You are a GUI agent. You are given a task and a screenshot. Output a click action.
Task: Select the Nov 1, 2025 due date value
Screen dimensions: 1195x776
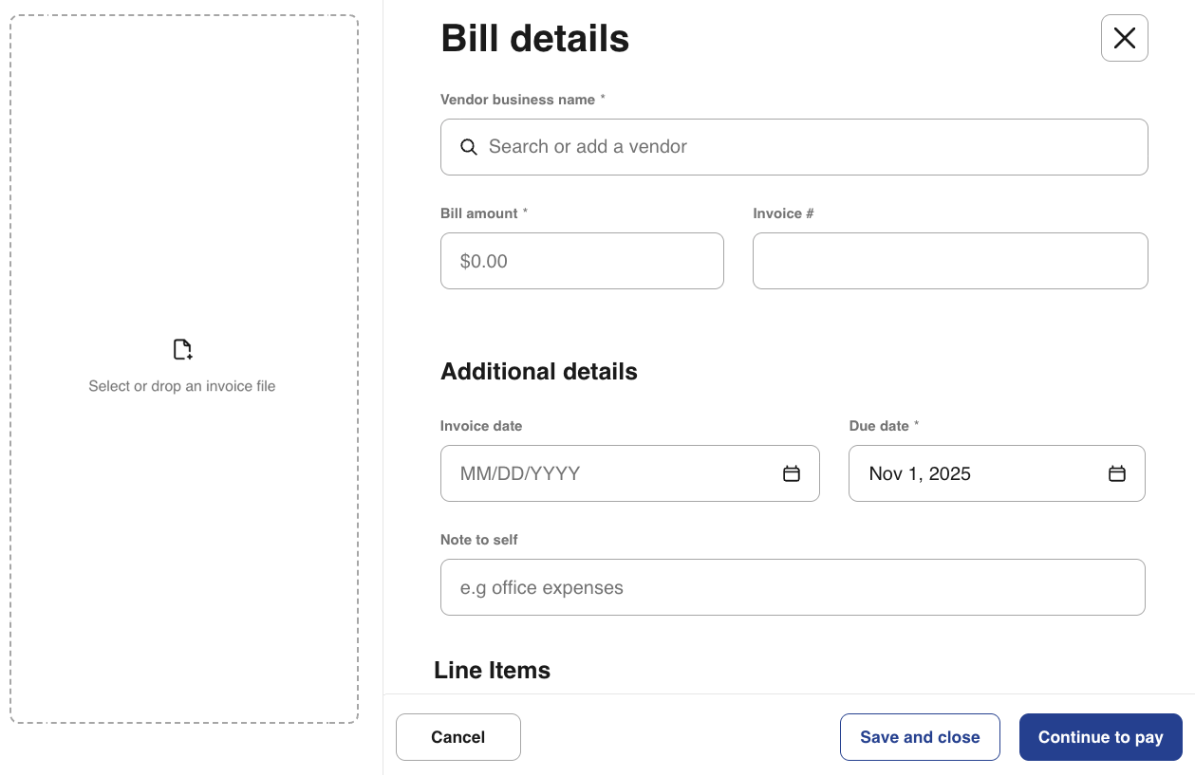[x=920, y=473]
